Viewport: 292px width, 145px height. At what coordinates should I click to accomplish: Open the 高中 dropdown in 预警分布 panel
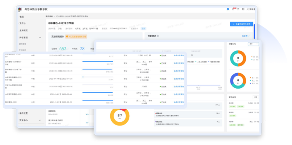[x=253, y=44]
